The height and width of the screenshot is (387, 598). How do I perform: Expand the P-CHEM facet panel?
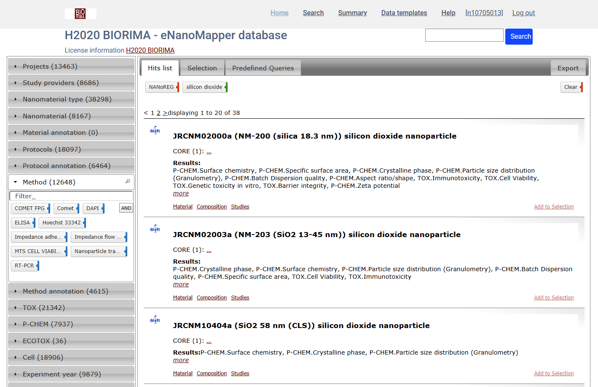(48, 324)
